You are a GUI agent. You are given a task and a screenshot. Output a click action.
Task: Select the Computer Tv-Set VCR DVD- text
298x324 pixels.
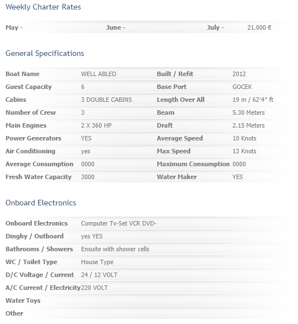[119, 223]
